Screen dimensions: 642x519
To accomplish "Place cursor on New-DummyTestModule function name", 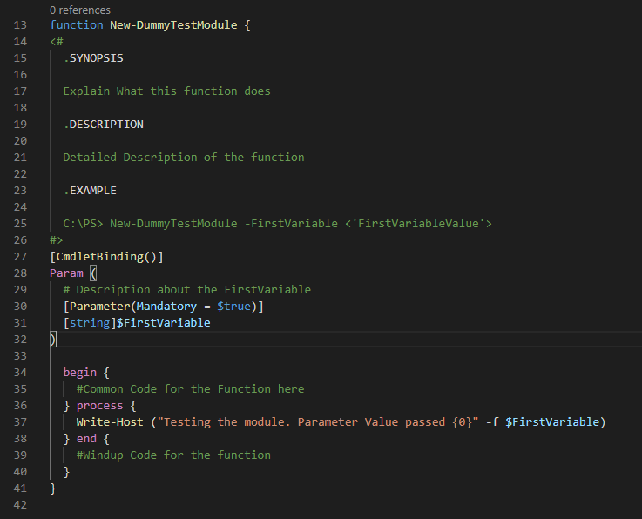I will (172, 25).
